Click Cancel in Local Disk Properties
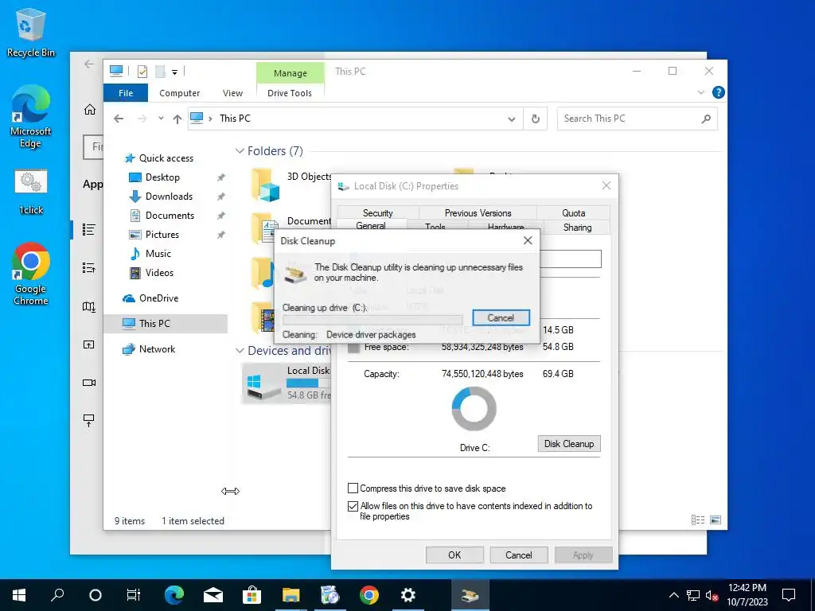 pos(519,555)
